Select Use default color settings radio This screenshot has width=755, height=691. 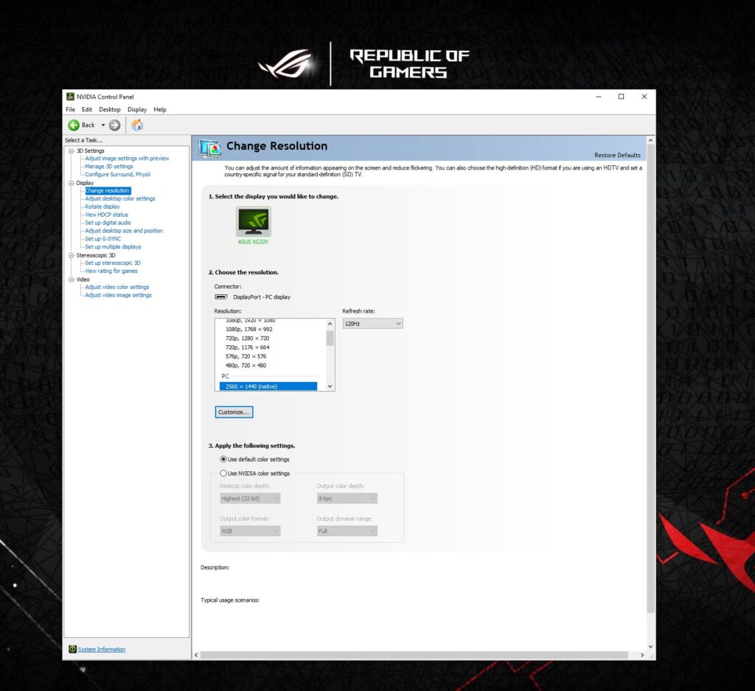coord(223,459)
